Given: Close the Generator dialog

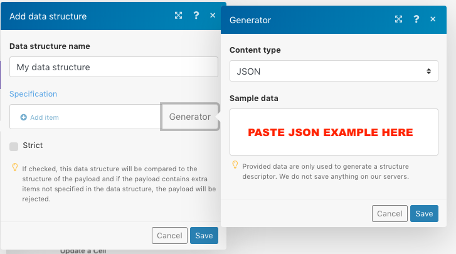Looking at the screenshot, I should (433, 19).
